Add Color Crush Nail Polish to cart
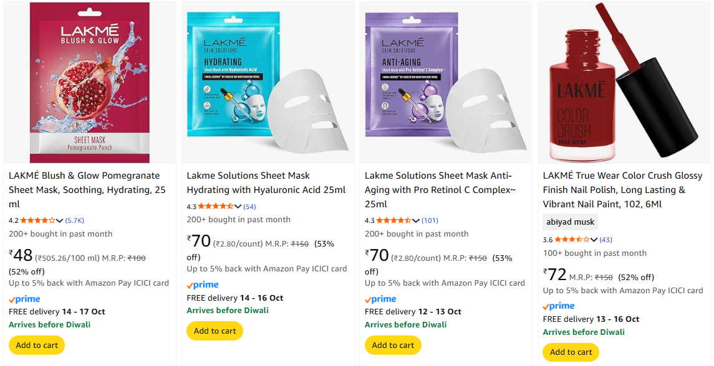The image size is (714, 366). click(571, 352)
